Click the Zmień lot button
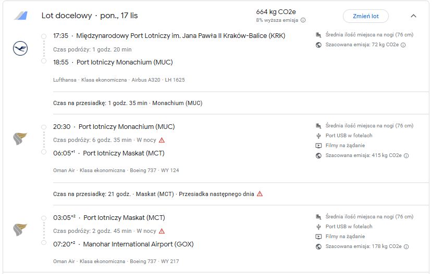Viewport: 432px width, 274px height. pos(366,16)
